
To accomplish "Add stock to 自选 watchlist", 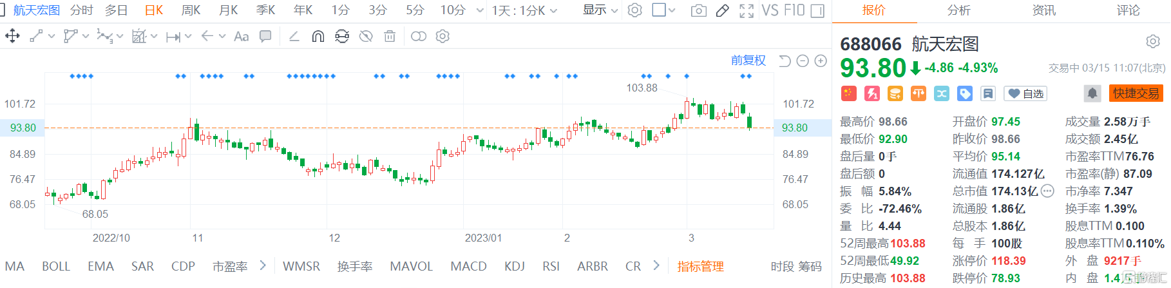I will coord(1026,93).
